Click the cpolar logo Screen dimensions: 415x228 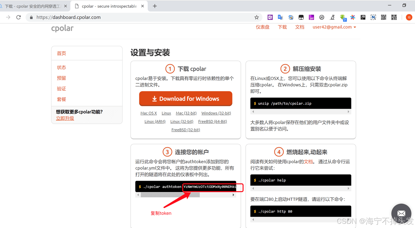[62, 28]
